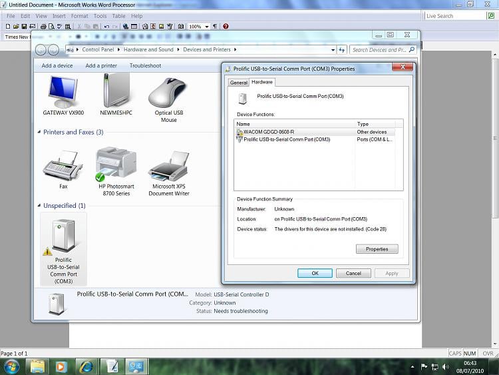Image resolution: width=499 pixels, height=375 pixels.
Task: Expand breadcrumb arrow after Devices and Printers
Action: point(235,50)
